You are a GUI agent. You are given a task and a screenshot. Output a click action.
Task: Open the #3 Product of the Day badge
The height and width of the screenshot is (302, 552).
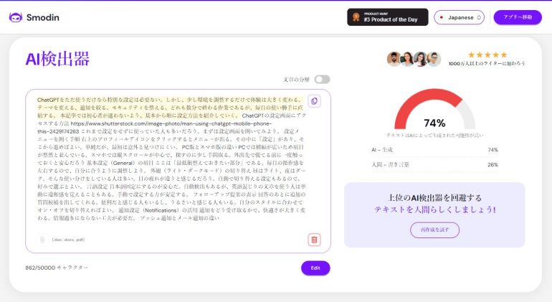tap(388, 17)
